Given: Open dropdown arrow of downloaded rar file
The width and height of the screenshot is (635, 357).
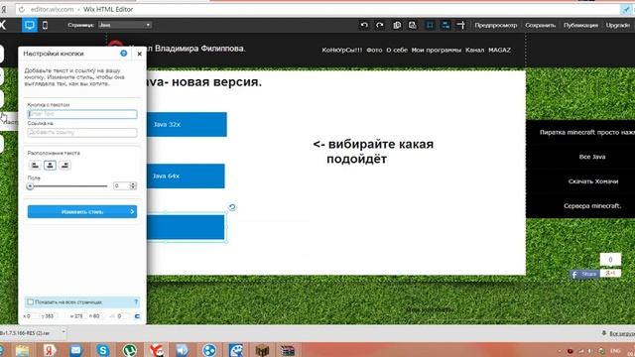Looking at the screenshot, I should [x=63, y=333].
